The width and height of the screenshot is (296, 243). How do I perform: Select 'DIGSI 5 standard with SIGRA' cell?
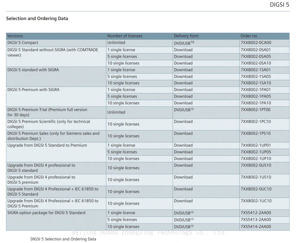pyautogui.click(x=56, y=77)
